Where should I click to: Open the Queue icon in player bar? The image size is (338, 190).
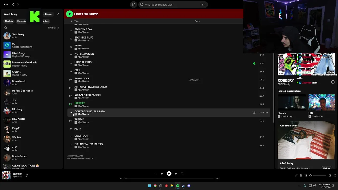301,175
